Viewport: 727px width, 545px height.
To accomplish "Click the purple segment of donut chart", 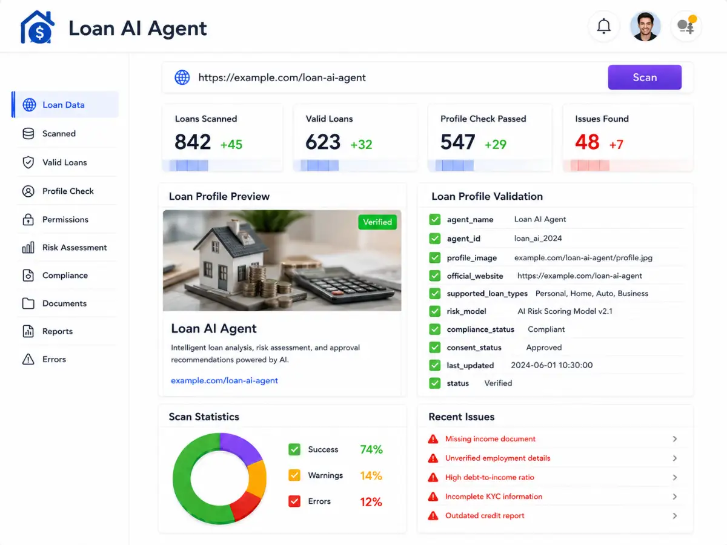I will point(240,447).
